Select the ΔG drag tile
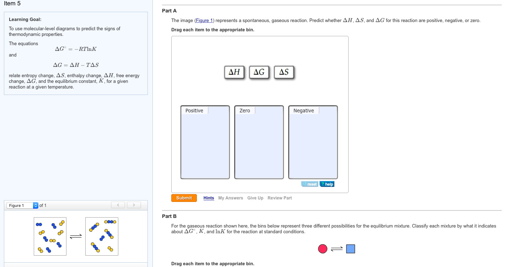The image size is (506, 267). (259, 72)
